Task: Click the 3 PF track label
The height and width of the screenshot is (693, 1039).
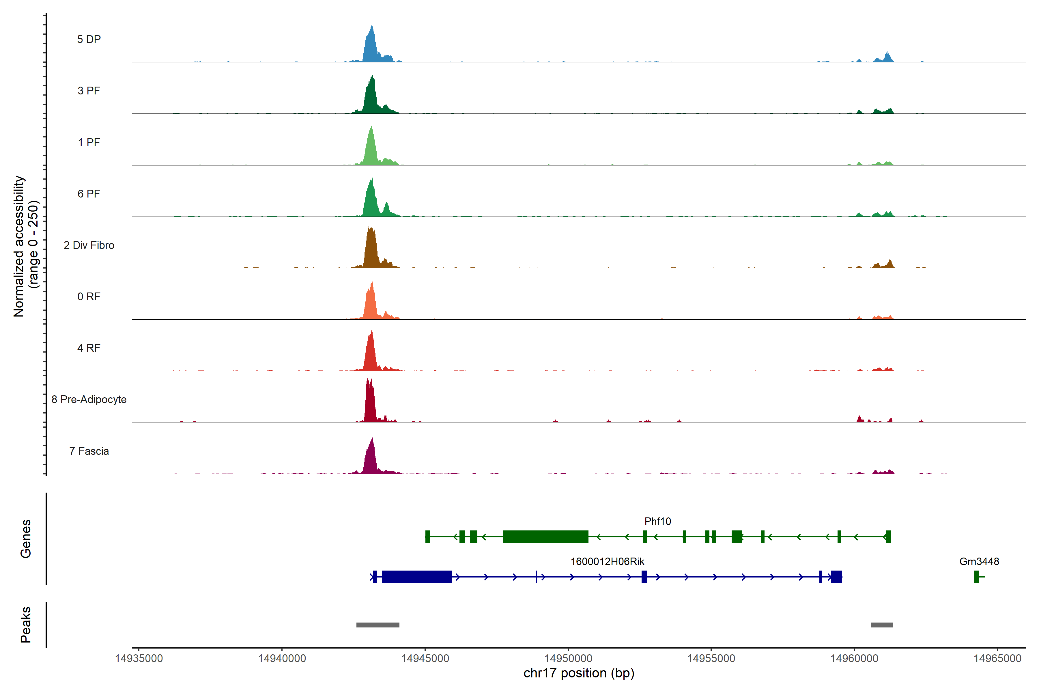Action: pos(89,91)
